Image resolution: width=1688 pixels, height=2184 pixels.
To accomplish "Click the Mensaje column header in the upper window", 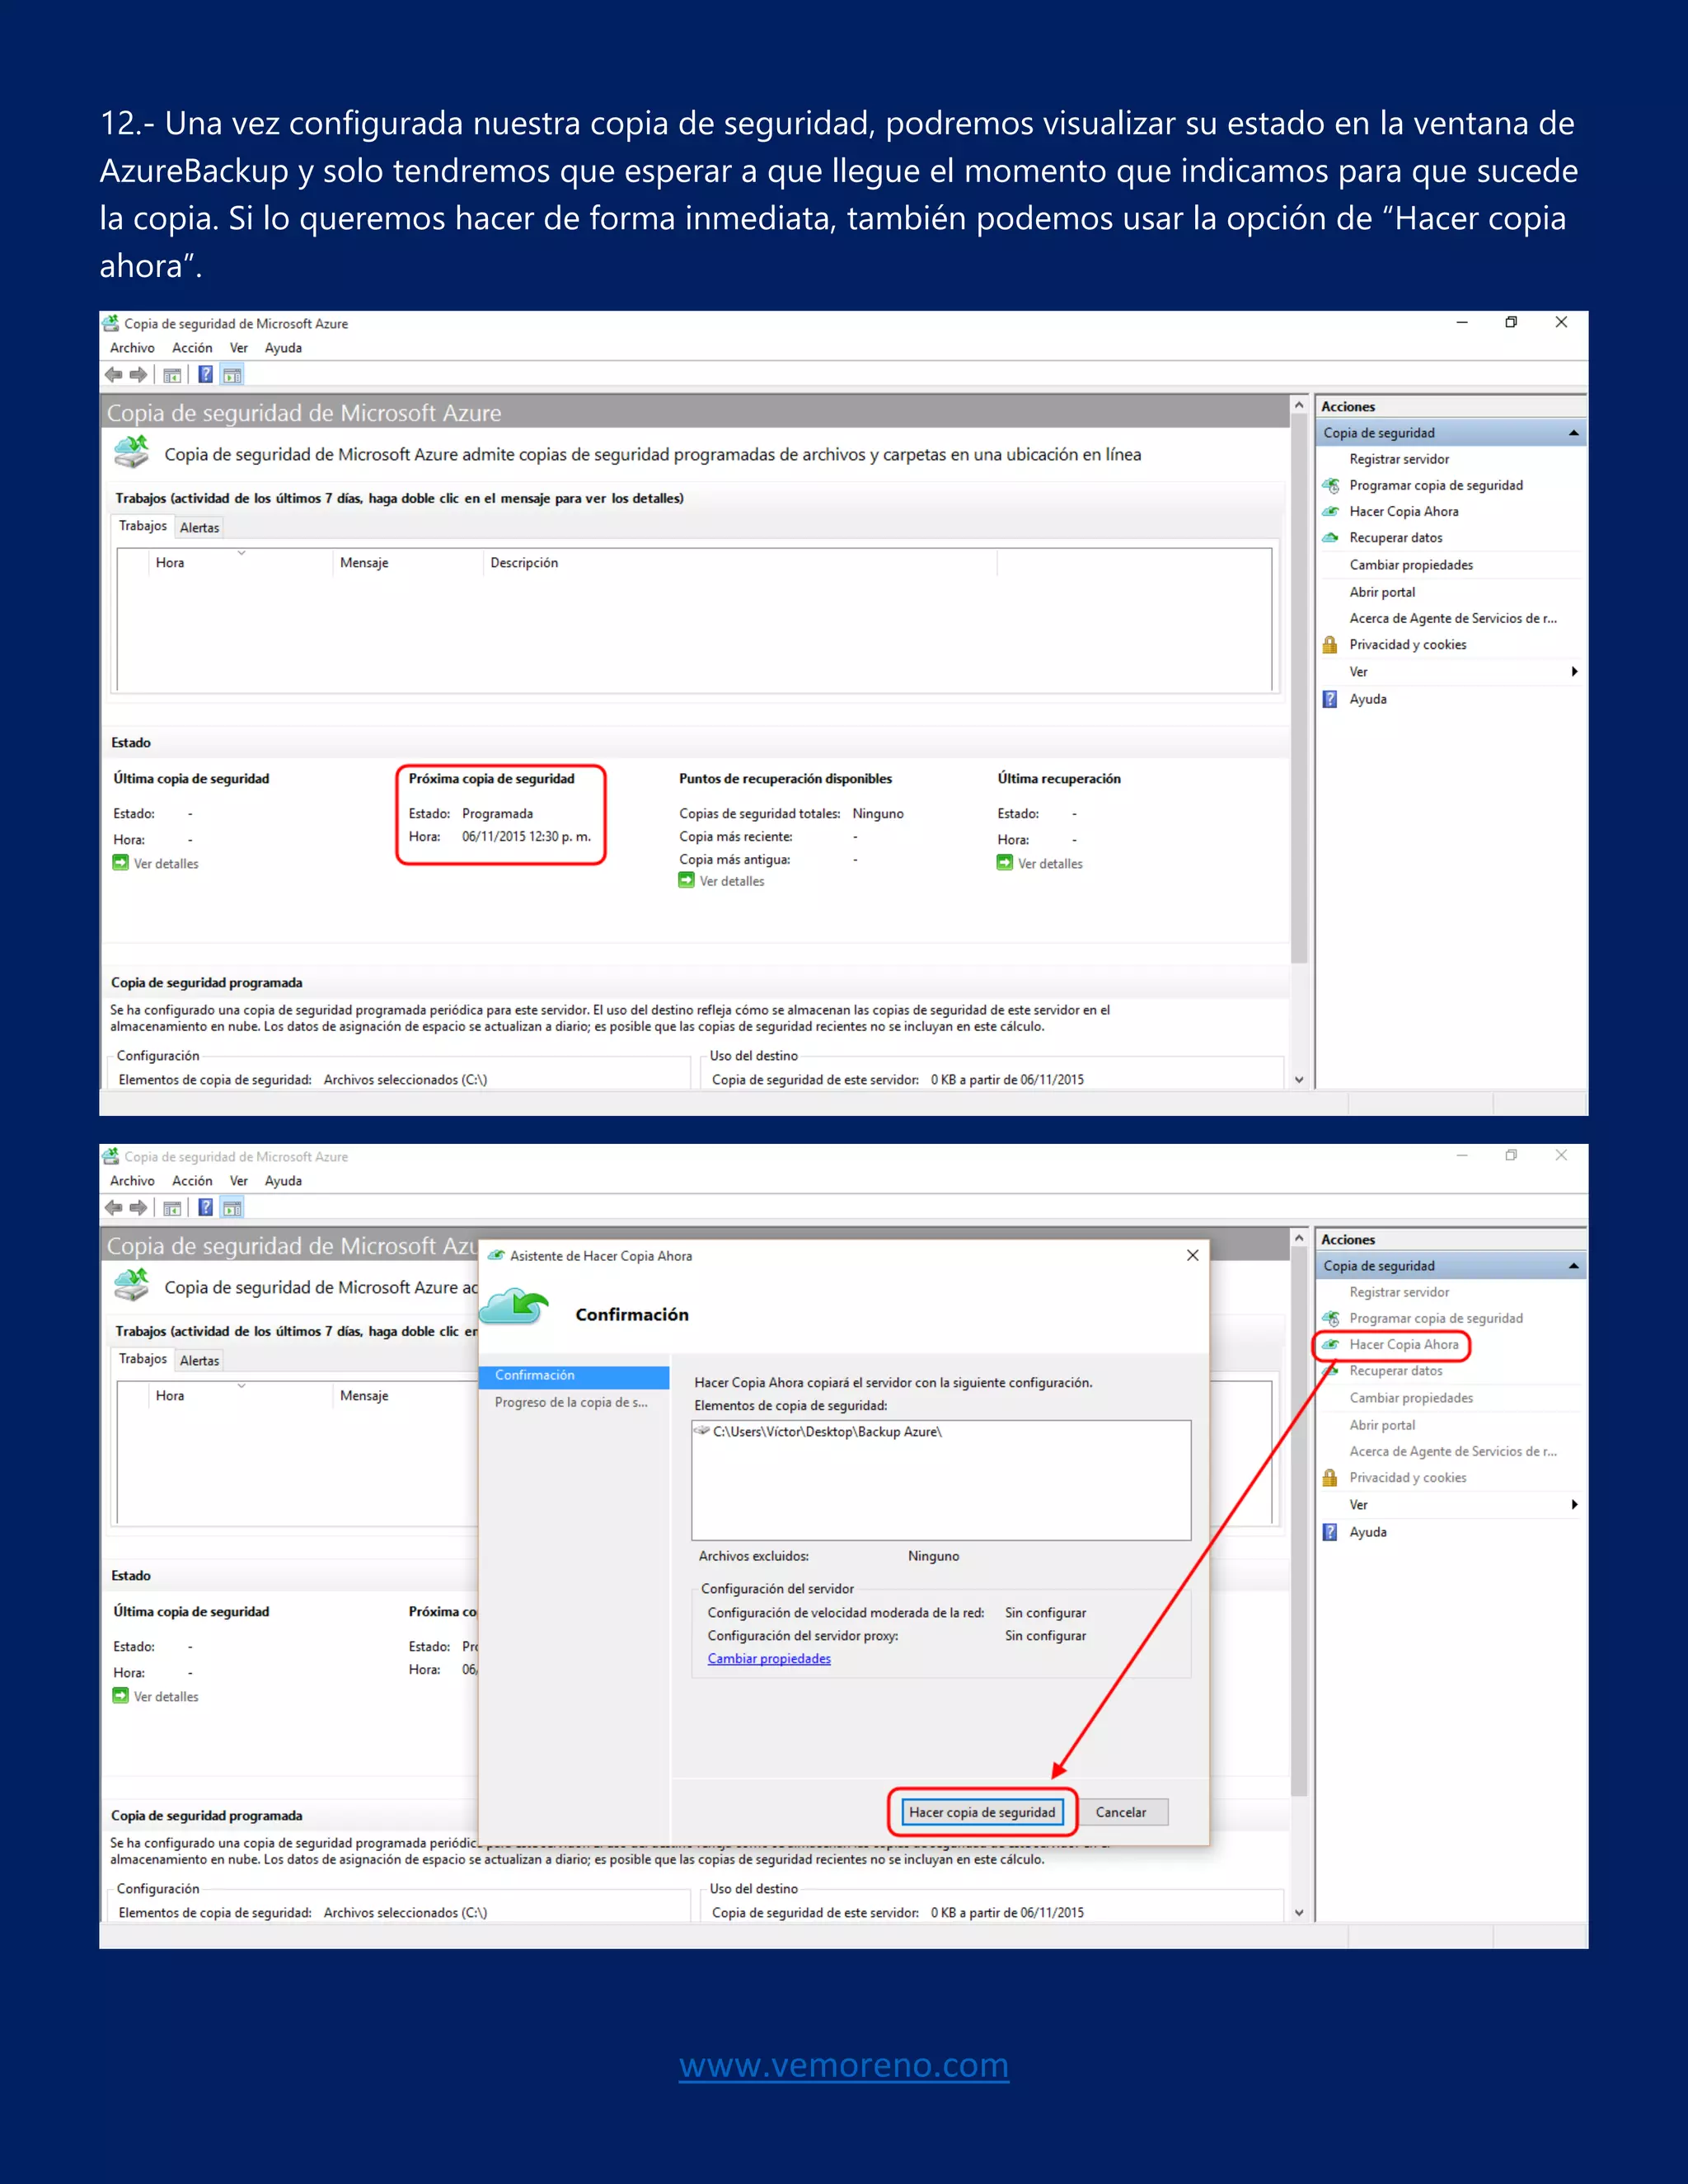I will coord(407,563).
